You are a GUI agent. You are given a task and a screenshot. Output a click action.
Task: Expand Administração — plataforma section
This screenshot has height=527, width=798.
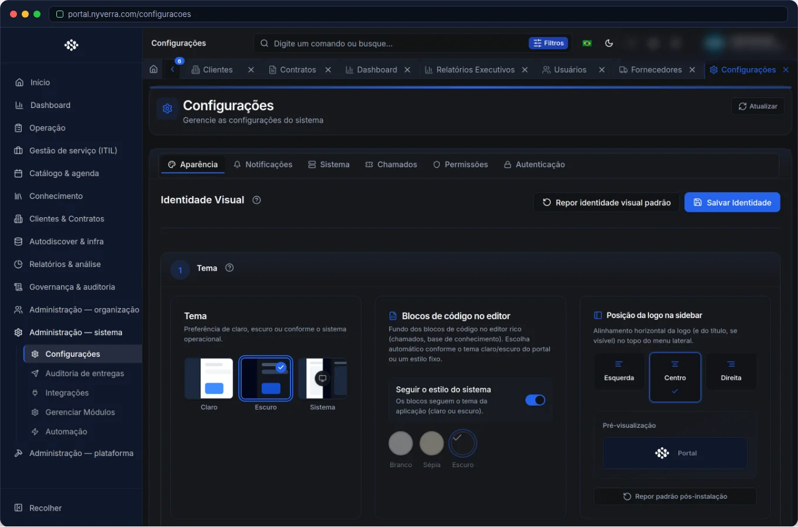(x=71, y=454)
